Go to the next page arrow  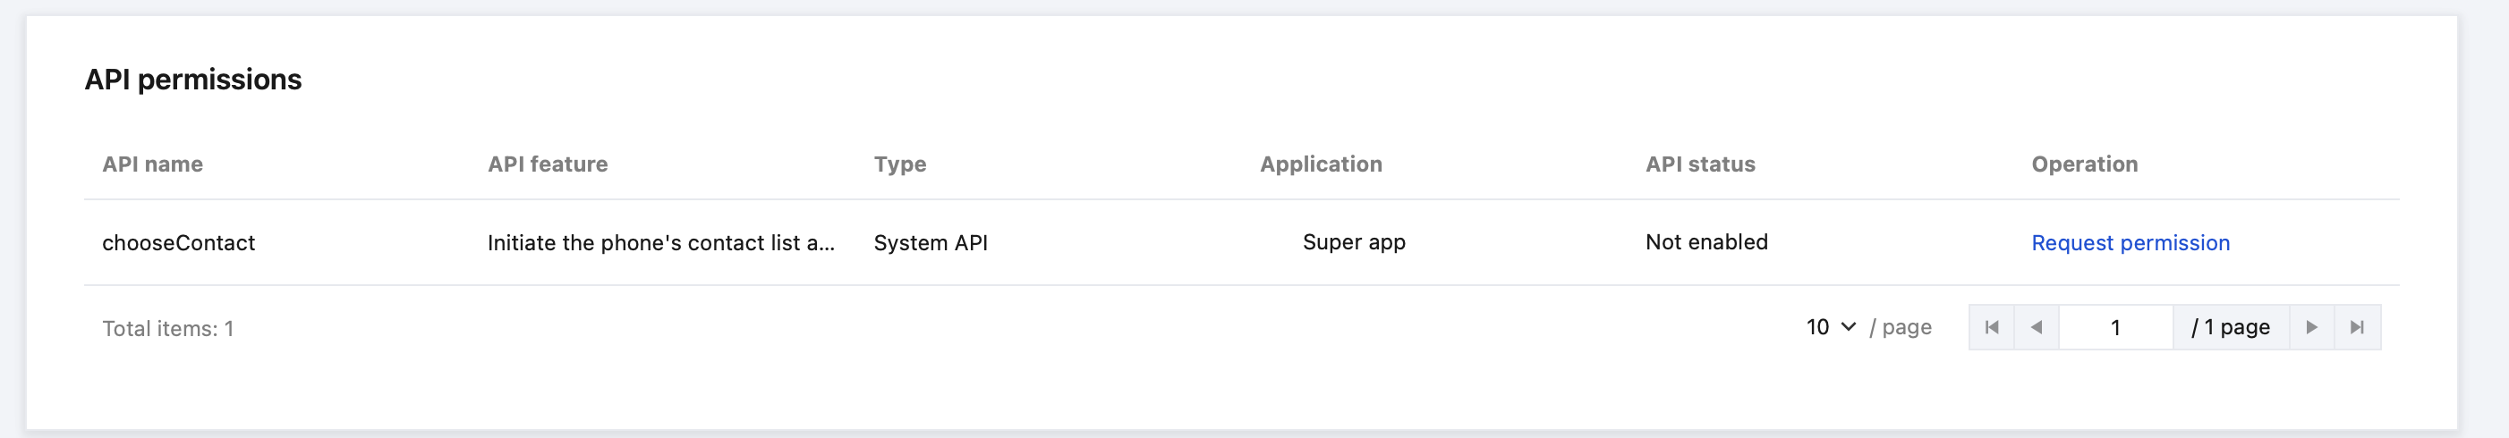(x=2311, y=327)
